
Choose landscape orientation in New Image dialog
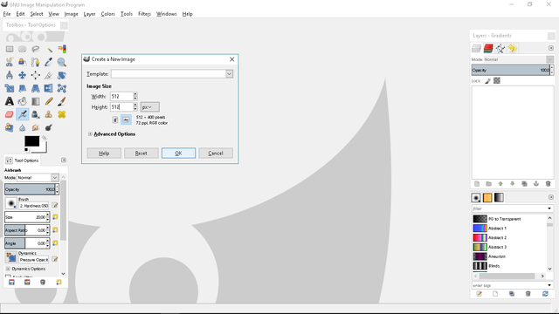[x=126, y=120]
